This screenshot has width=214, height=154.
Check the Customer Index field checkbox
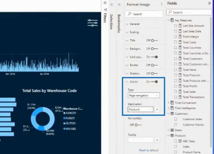coord(176,119)
